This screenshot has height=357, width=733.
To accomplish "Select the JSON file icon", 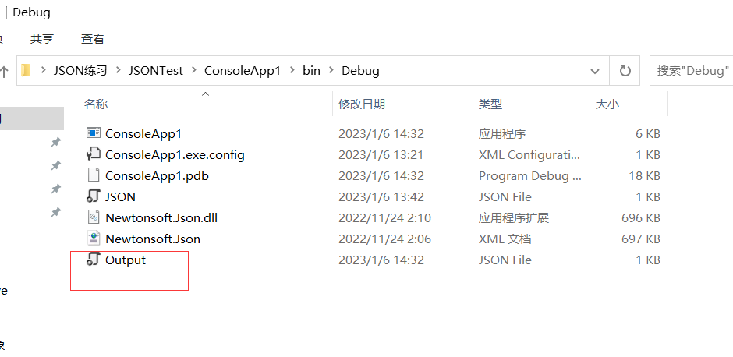I will pyautogui.click(x=94, y=196).
